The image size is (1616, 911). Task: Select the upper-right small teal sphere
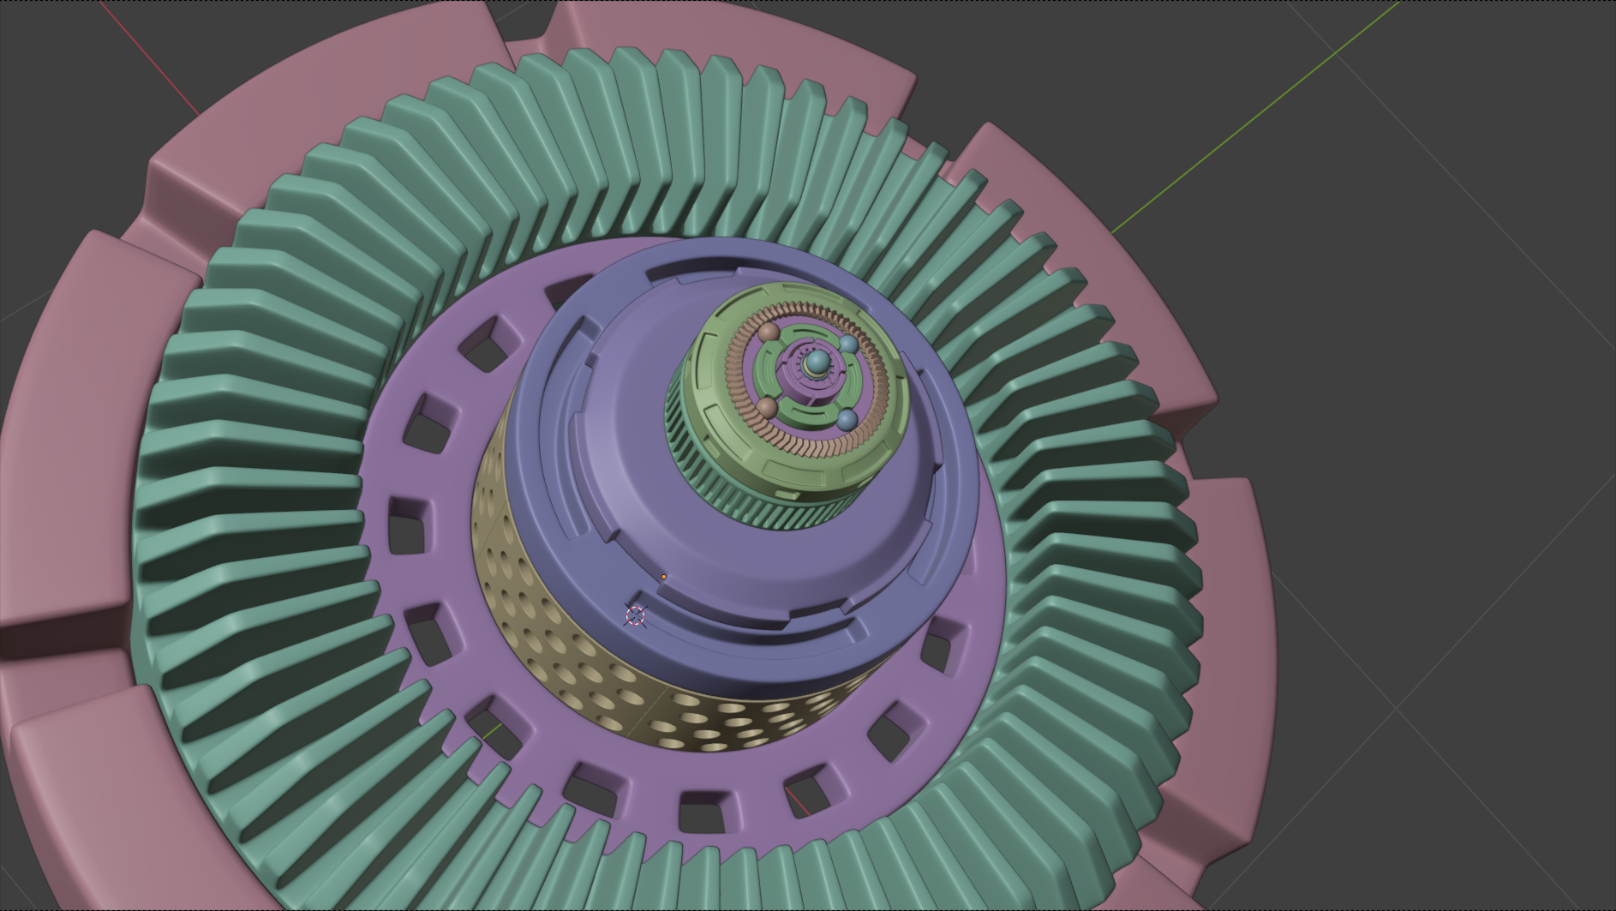pos(848,345)
